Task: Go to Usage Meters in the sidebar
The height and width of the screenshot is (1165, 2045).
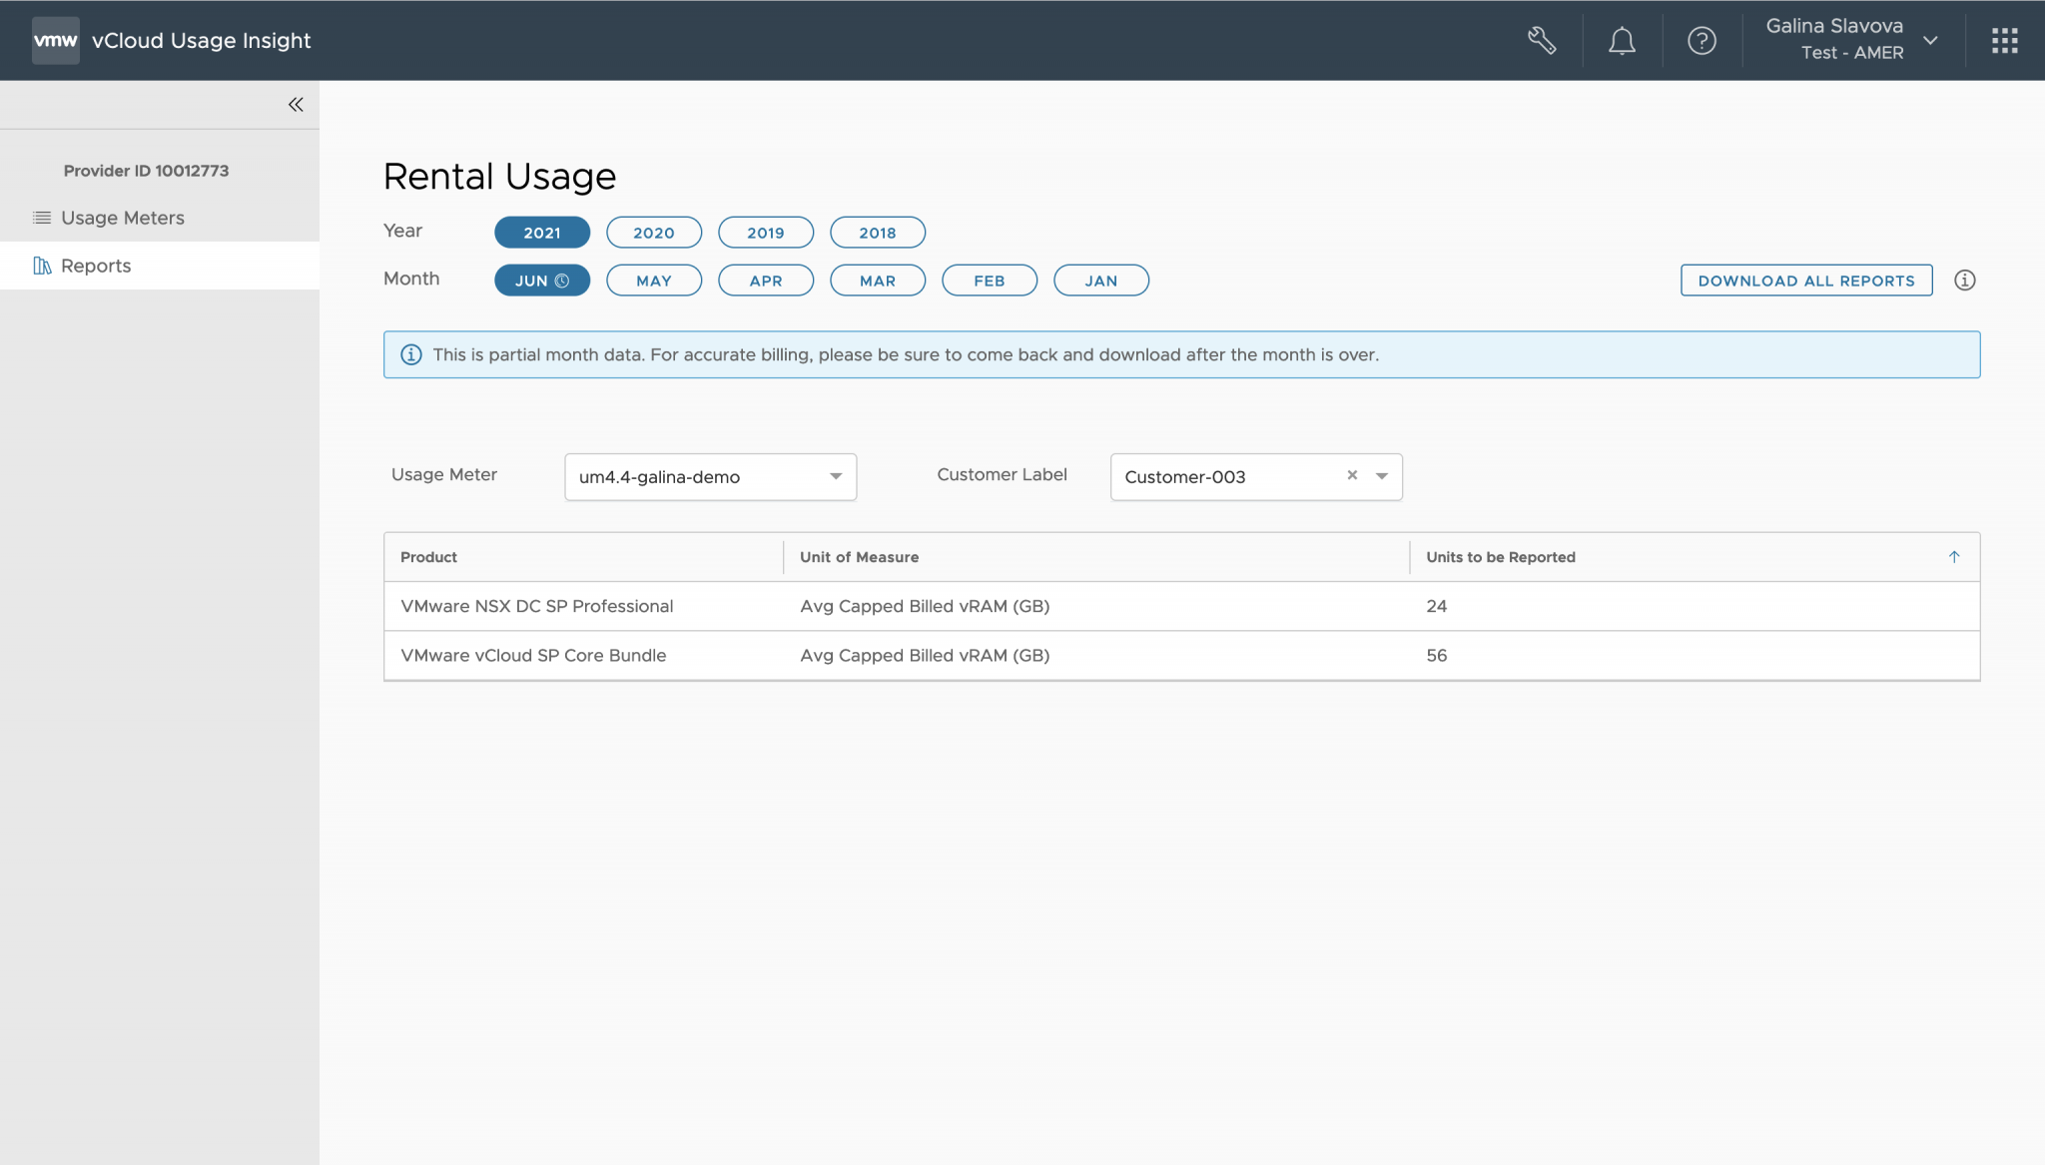Action: point(121,218)
